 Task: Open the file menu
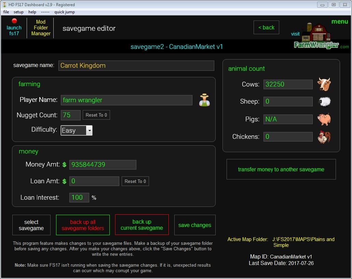tap(6, 12)
